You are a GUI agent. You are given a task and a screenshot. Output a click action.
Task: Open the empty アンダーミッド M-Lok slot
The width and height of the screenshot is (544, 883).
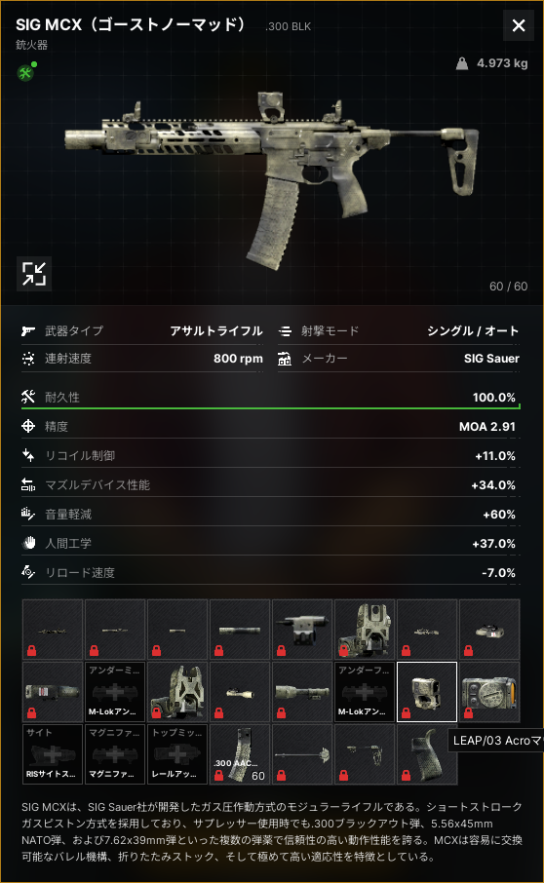(115, 692)
